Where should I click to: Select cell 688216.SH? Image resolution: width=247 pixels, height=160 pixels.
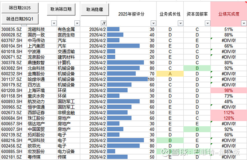(14, 141)
